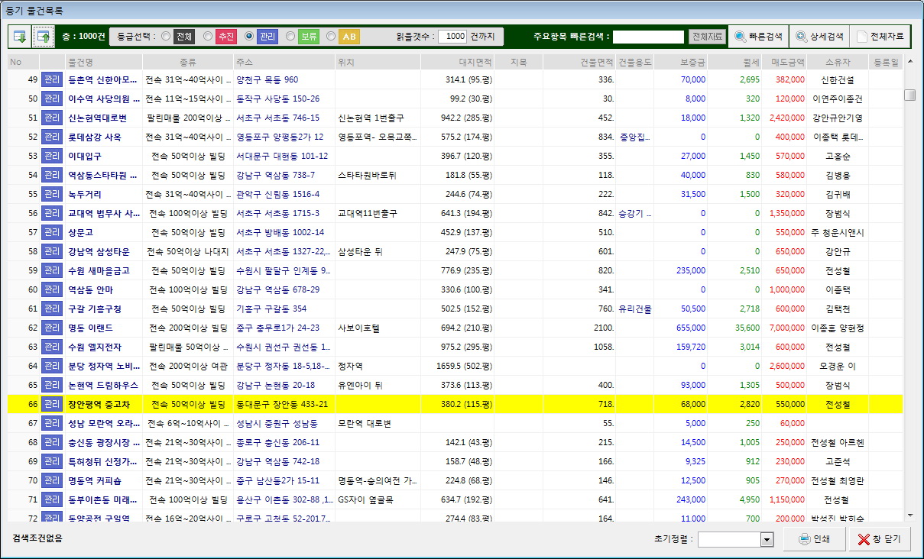Select the 보류 grade radio button
The width and height of the screenshot is (924, 559).
click(x=290, y=36)
